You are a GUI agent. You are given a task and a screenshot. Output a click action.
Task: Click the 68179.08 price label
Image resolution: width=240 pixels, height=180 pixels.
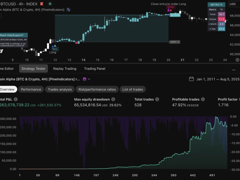pyautogui.click(x=175, y=15)
